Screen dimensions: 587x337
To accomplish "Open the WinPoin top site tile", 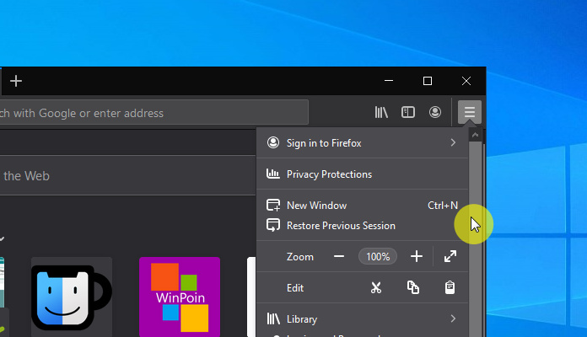I will point(180,297).
